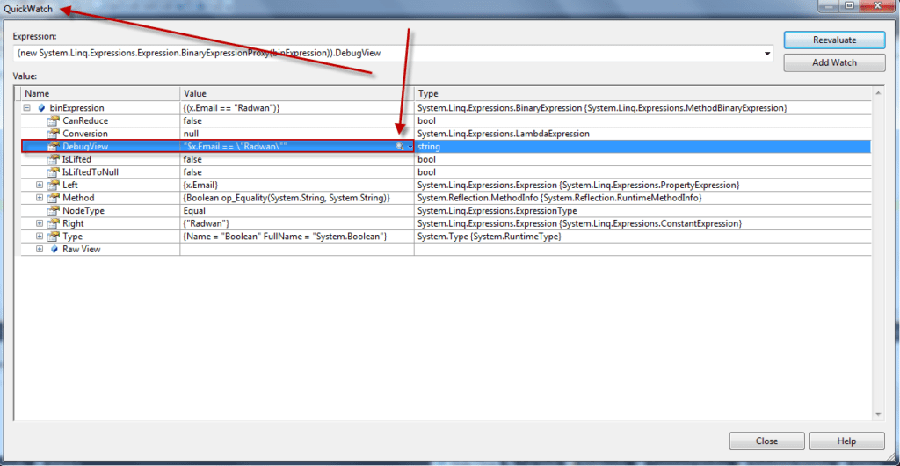This screenshot has height=466, width=900.
Task: Click the property icon next to NodeType
Action: [x=54, y=211]
